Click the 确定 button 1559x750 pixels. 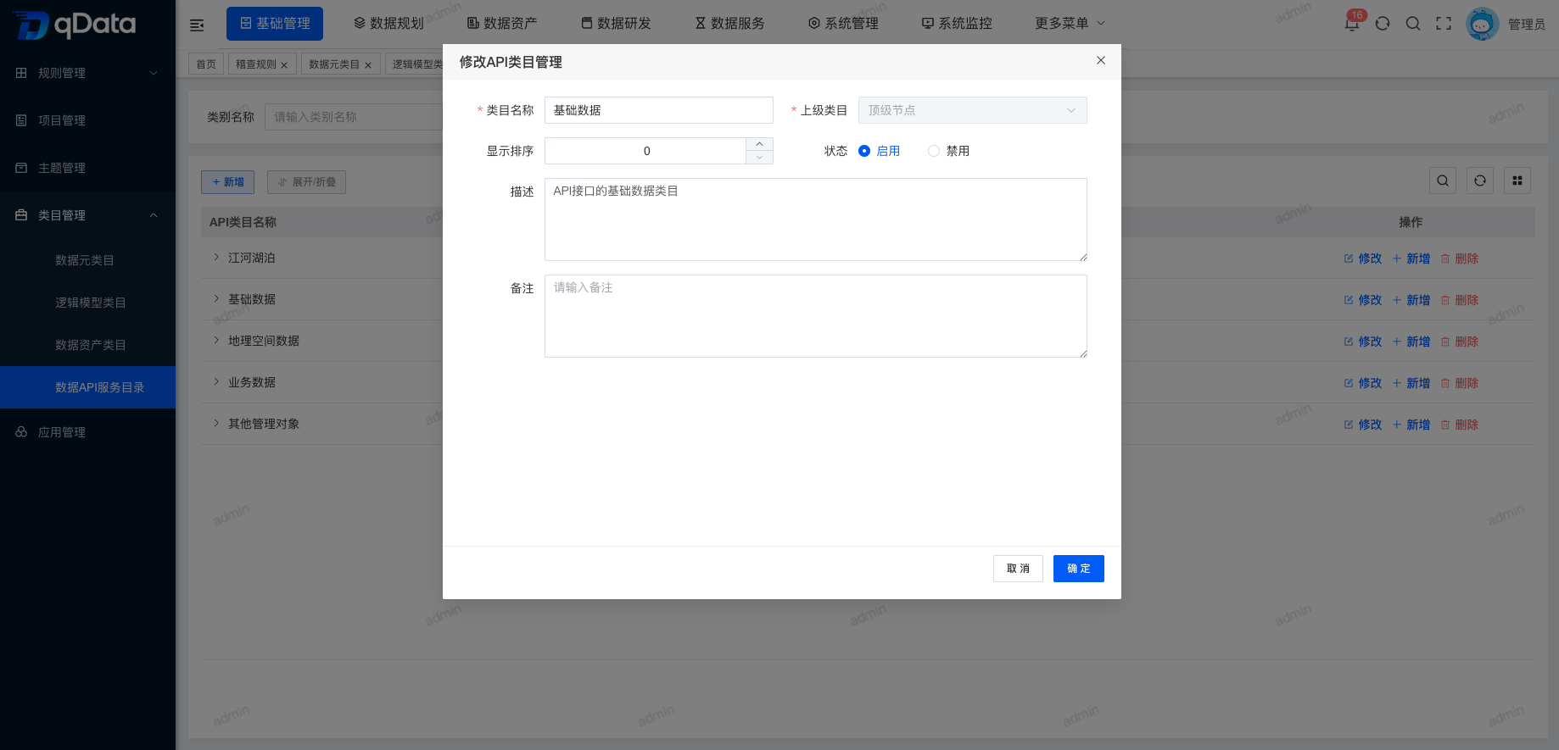pos(1079,569)
